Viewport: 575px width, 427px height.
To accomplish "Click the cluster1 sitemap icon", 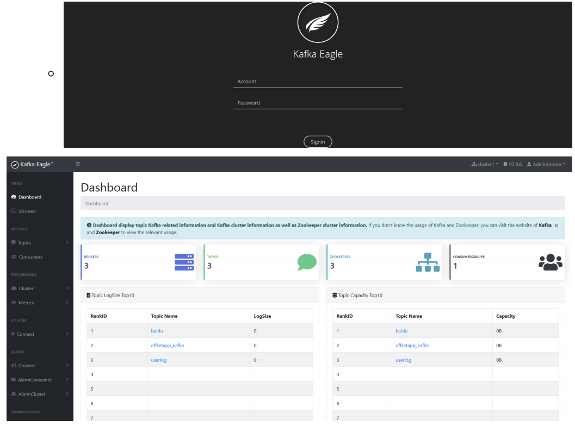I will (x=474, y=165).
